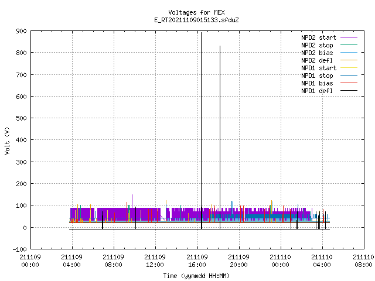Click the 500 y-axis tick label
The image size is (375, 281).
pyautogui.click(x=21, y=118)
